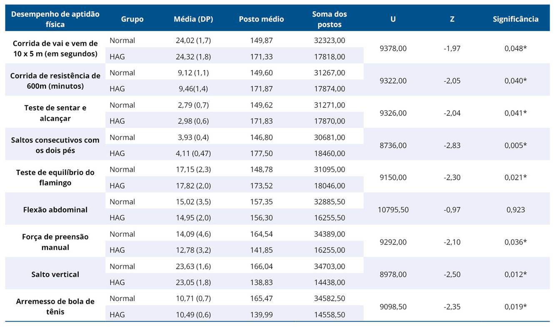Viewport: 557px width, 327px height.
Task: Select the 'Grupo' column header
Action: click(132, 19)
